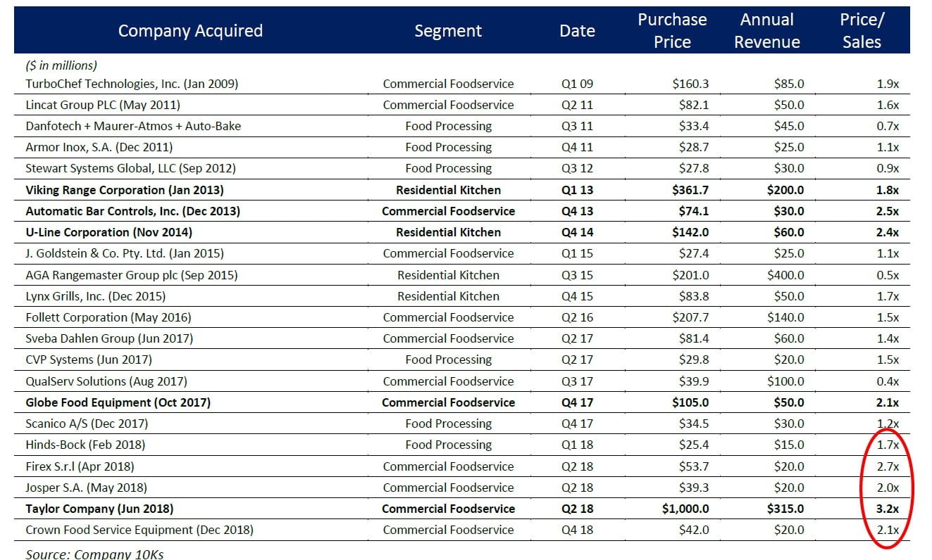This screenshot has width=932, height=560.
Task: Click the Price/Sales column header
Action: [862, 31]
